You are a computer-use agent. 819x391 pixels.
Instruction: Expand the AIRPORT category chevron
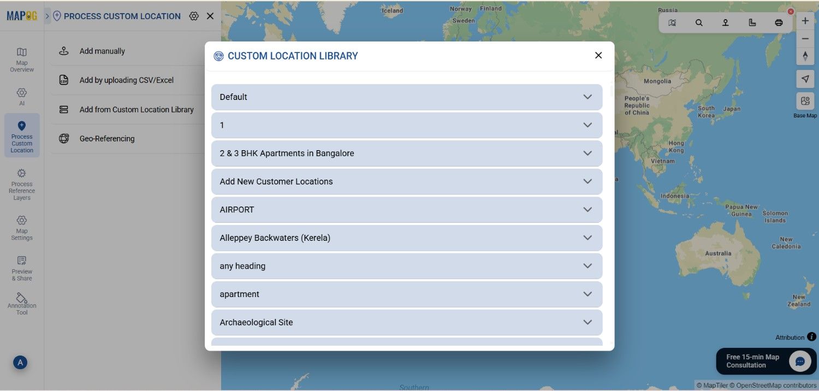(587, 210)
